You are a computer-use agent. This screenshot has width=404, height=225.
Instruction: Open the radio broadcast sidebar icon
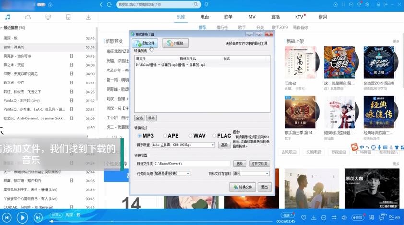48,17
